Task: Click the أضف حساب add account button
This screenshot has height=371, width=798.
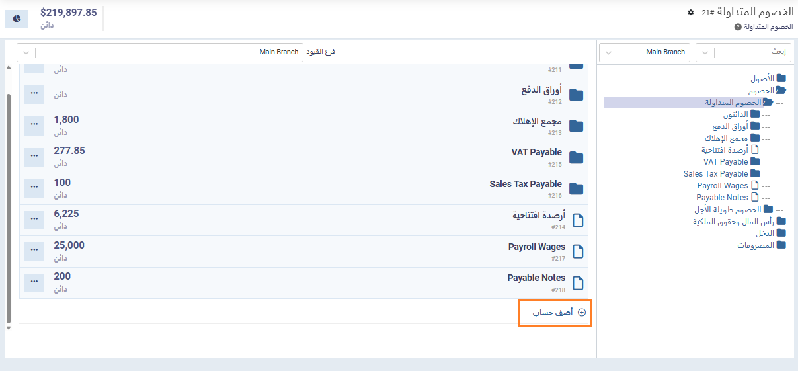Action: pos(554,313)
